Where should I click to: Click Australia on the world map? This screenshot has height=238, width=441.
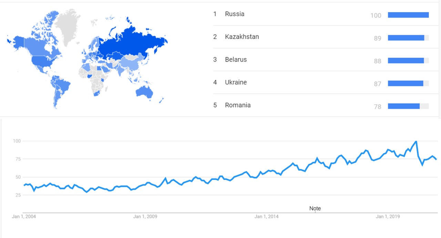pos(144,91)
